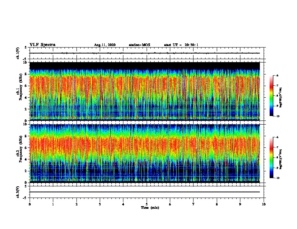Click the "8" kHz tick on ch.2 axis

pos(26,136)
